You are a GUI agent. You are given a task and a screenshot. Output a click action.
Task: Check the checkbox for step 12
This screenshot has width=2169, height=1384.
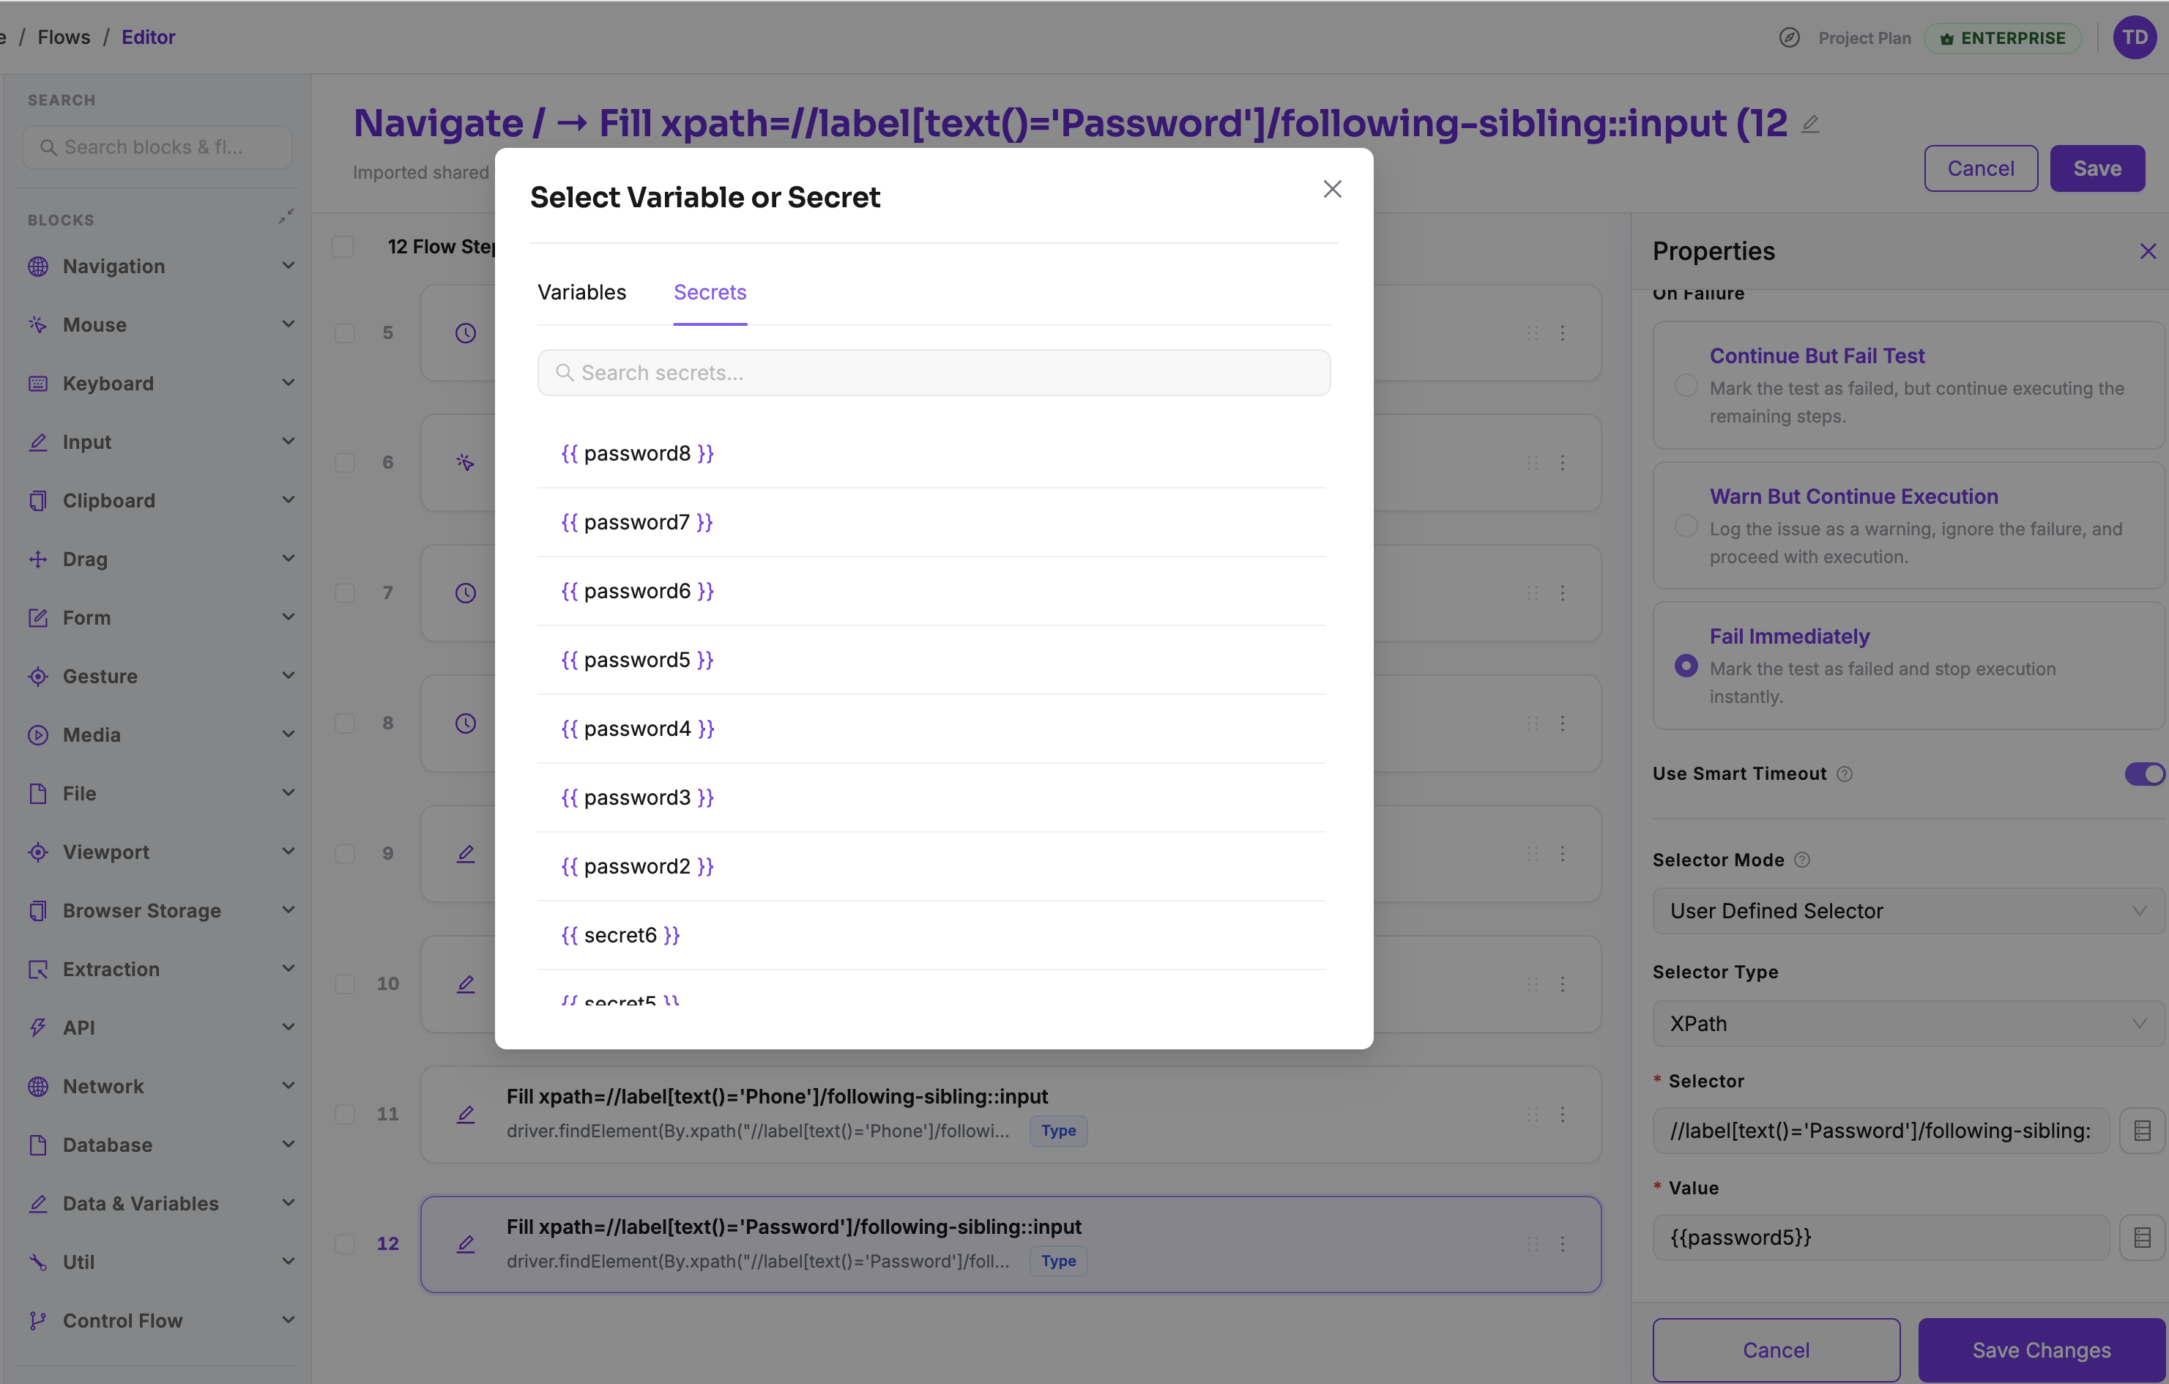click(345, 1243)
